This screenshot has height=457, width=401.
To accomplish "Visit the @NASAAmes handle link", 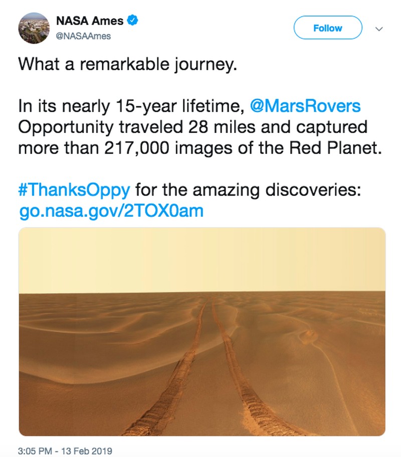I will pos(84,36).
